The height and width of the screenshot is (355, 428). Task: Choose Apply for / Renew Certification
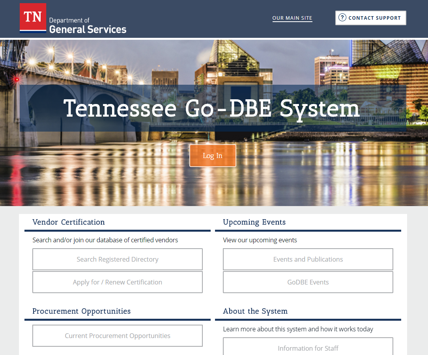pyautogui.click(x=118, y=282)
